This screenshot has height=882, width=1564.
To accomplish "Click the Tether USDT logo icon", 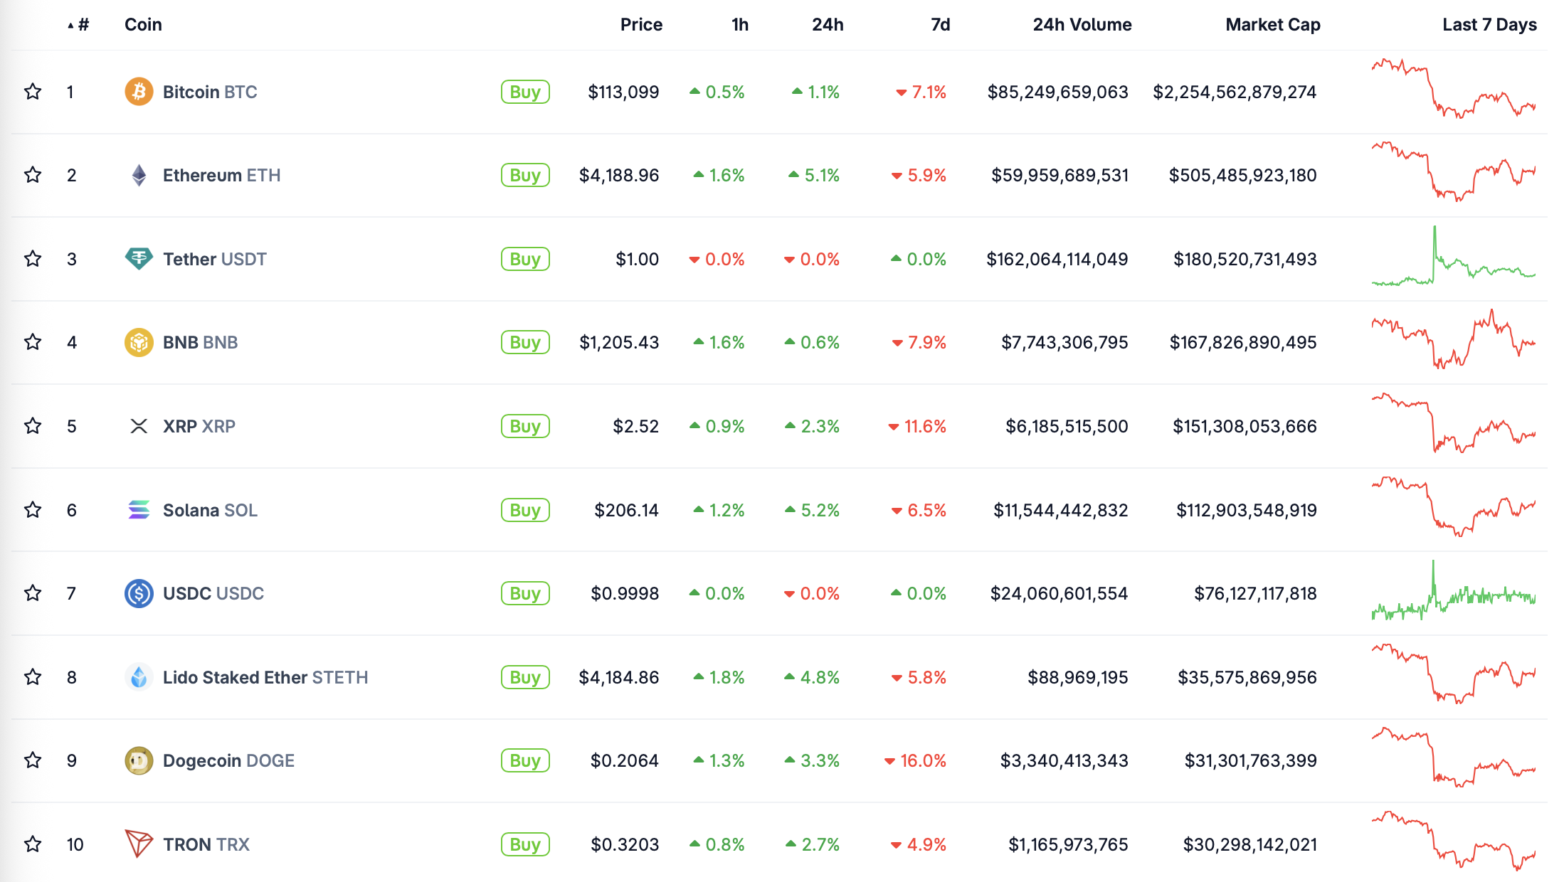I will coord(139,259).
